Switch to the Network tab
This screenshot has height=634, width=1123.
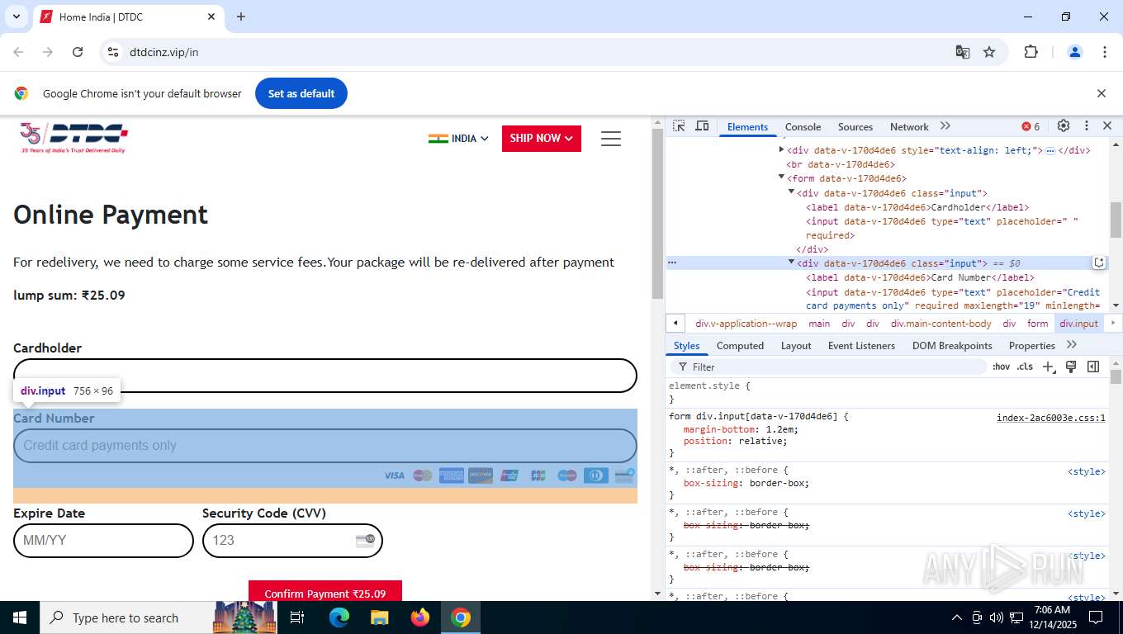point(909,126)
